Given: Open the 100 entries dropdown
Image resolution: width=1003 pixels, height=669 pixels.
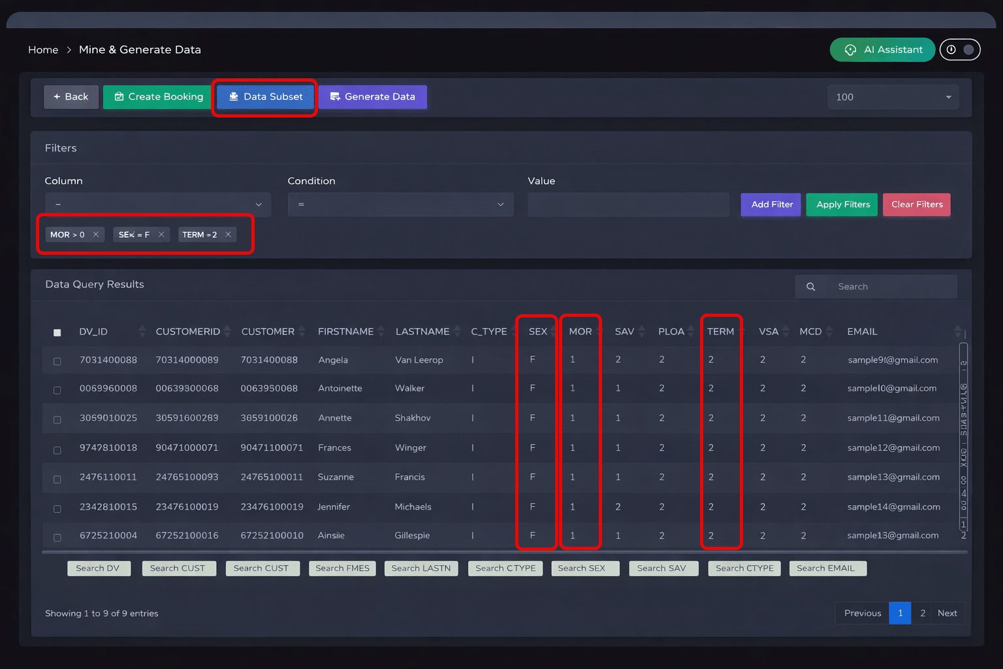Looking at the screenshot, I should (x=893, y=97).
